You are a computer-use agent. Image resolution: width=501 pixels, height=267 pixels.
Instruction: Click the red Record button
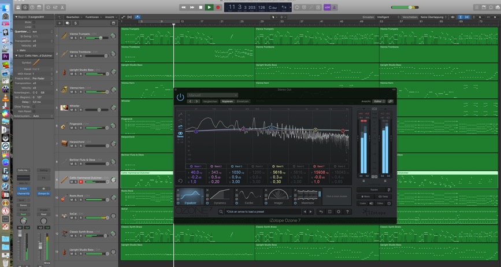pyautogui.click(x=218, y=7)
